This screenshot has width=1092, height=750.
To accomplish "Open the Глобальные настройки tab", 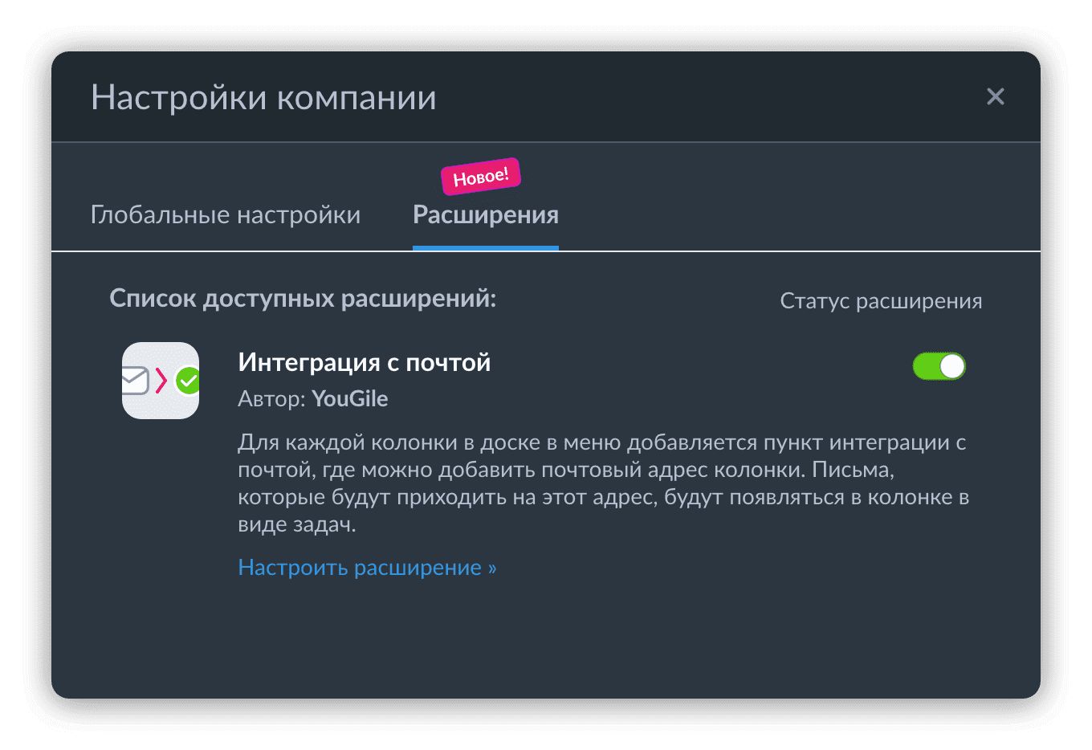I will coord(226,215).
